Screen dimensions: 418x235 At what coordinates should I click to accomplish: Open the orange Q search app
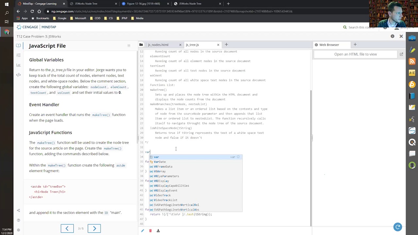pyautogui.click(x=412, y=142)
